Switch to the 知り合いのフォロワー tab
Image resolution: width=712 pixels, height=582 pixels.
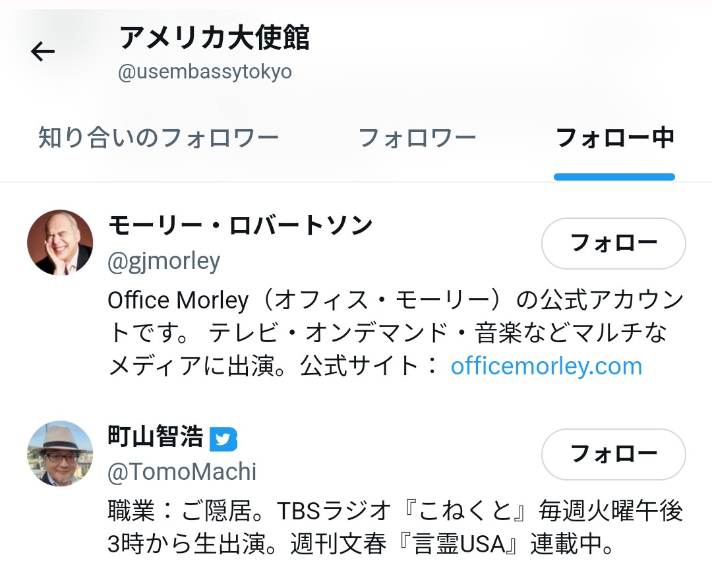159,138
